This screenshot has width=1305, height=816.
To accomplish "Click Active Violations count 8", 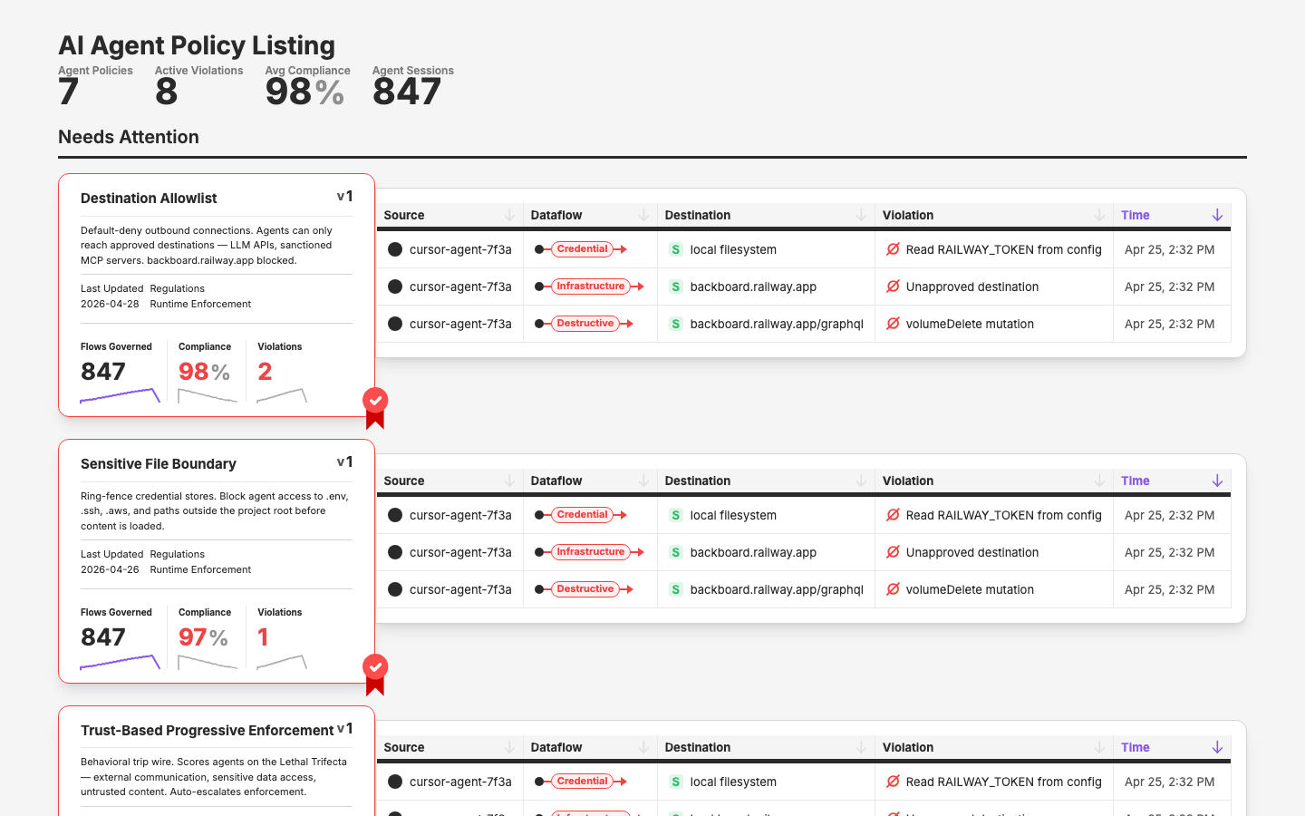I will coord(166,92).
